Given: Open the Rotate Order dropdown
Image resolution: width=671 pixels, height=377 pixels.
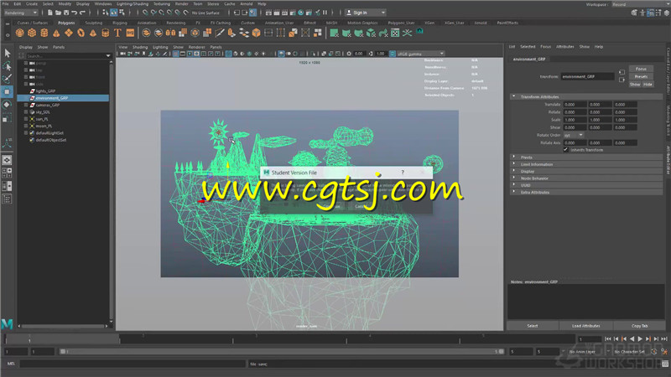Looking at the screenshot, I should coord(573,135).
